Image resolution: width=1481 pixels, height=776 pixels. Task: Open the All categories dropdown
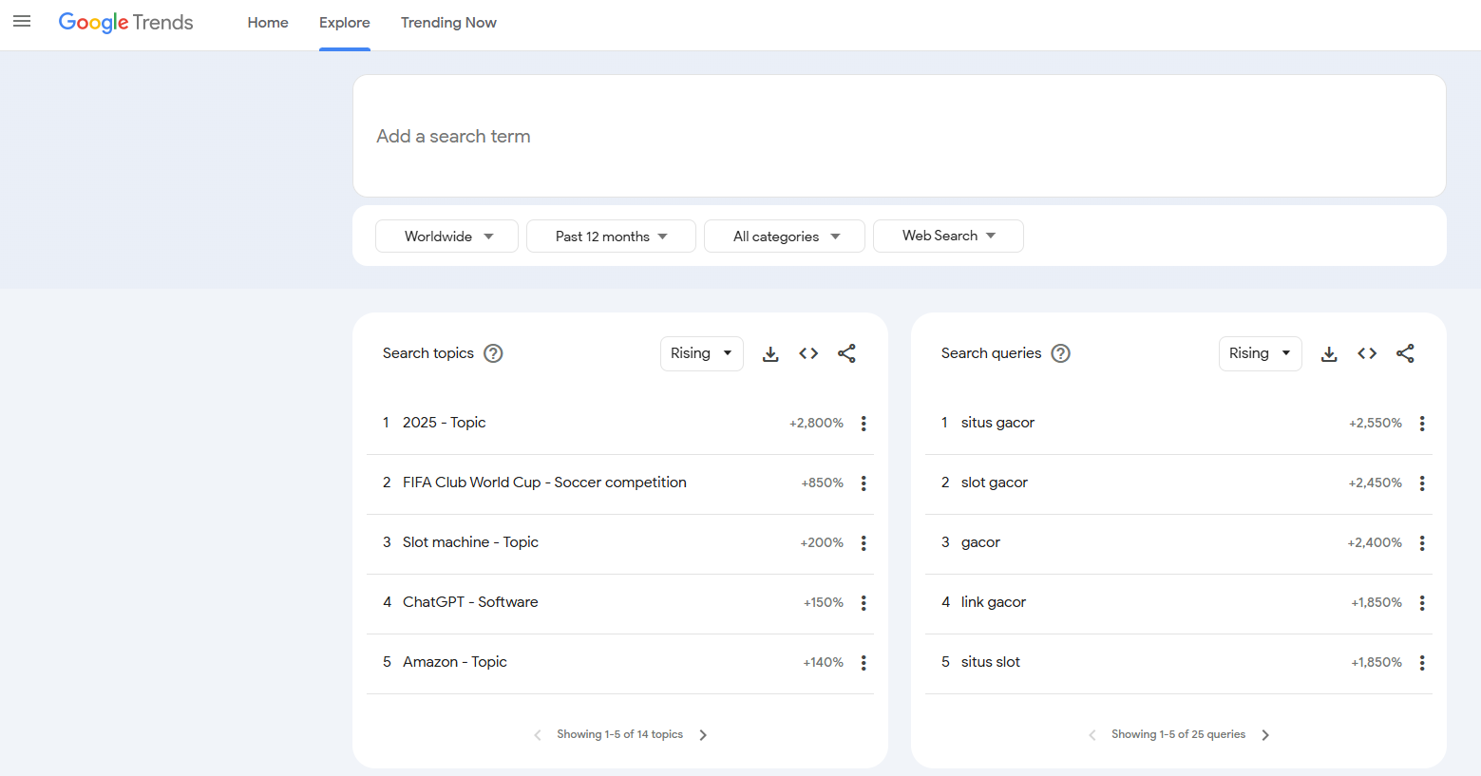(785, 237)
